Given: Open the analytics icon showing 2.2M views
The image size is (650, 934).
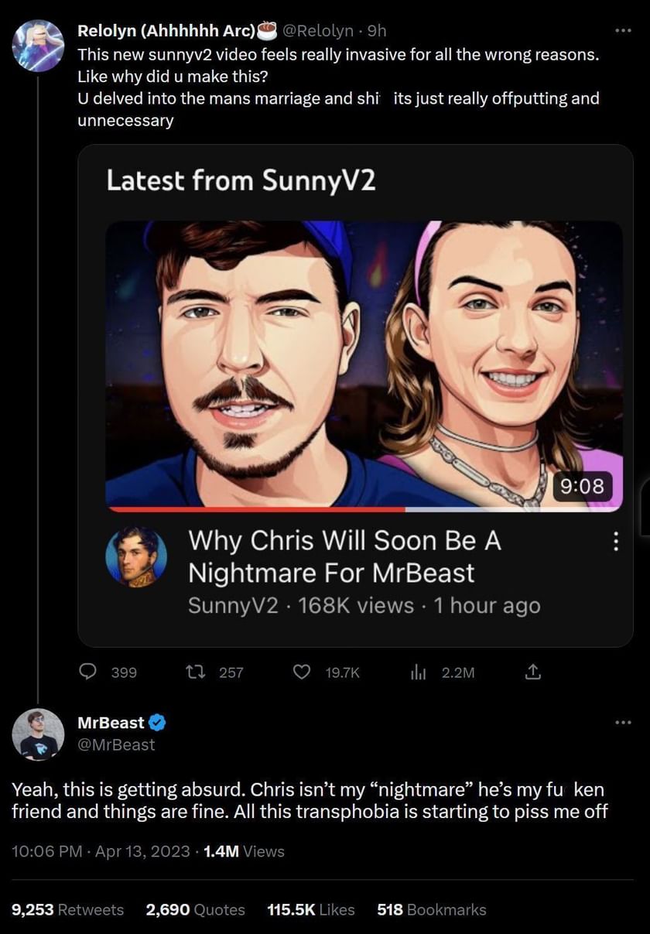Looking at the screenshot, I should (x=419, y=672).
